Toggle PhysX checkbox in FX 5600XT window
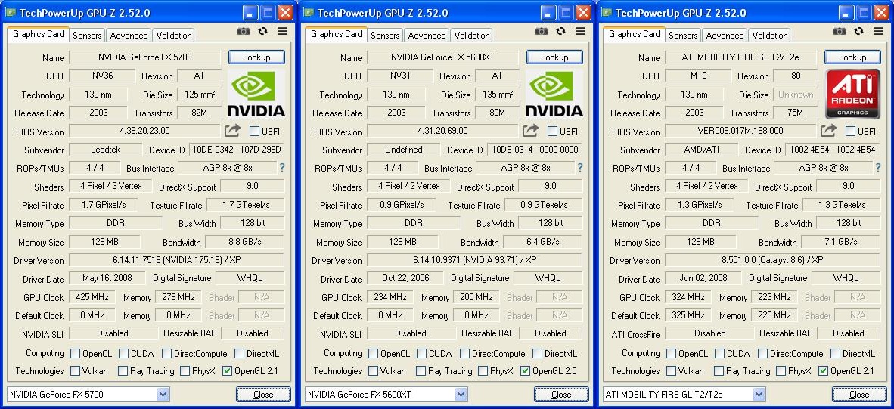 483,371
